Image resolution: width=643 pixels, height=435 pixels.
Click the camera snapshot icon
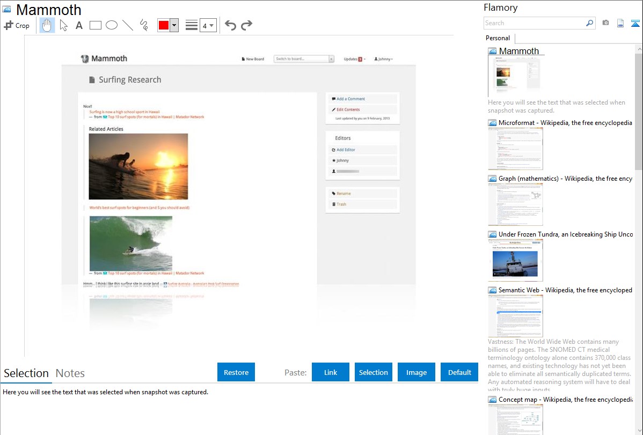tap(605, 23)
